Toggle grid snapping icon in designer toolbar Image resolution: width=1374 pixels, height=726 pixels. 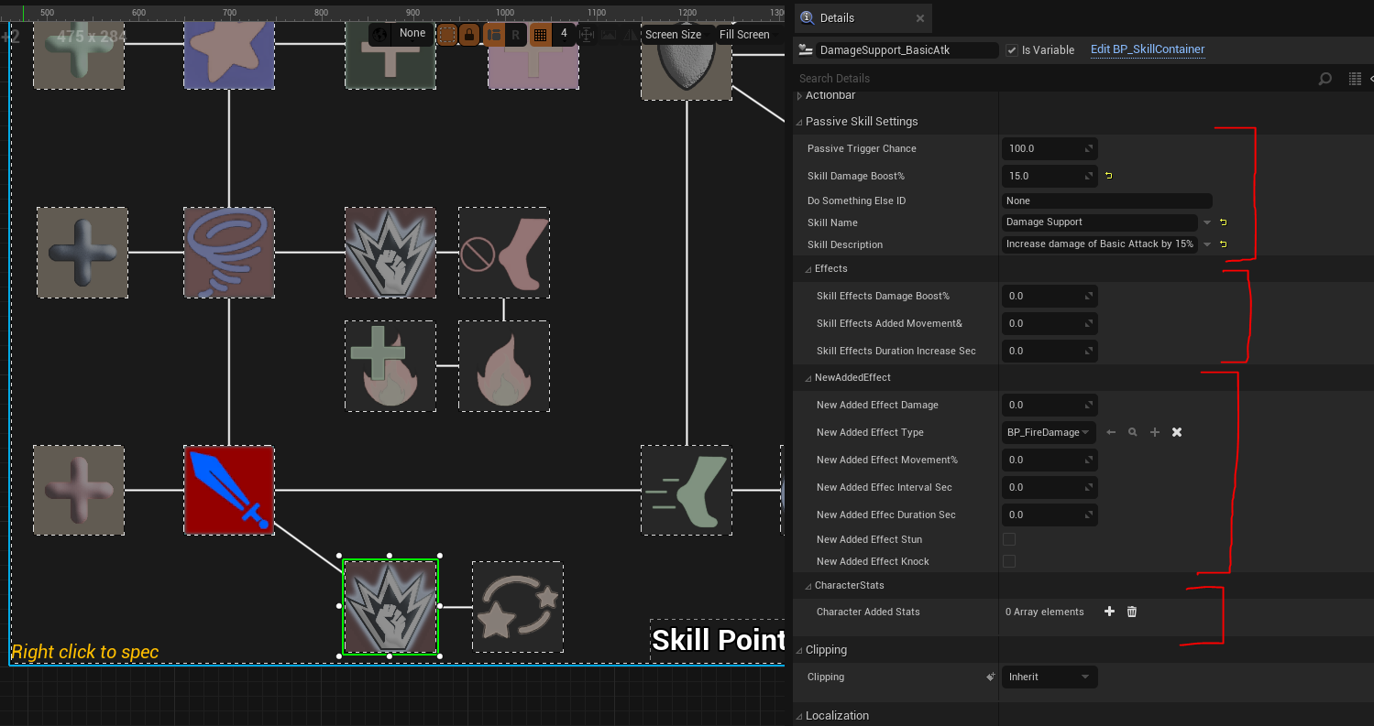point(540,35)
